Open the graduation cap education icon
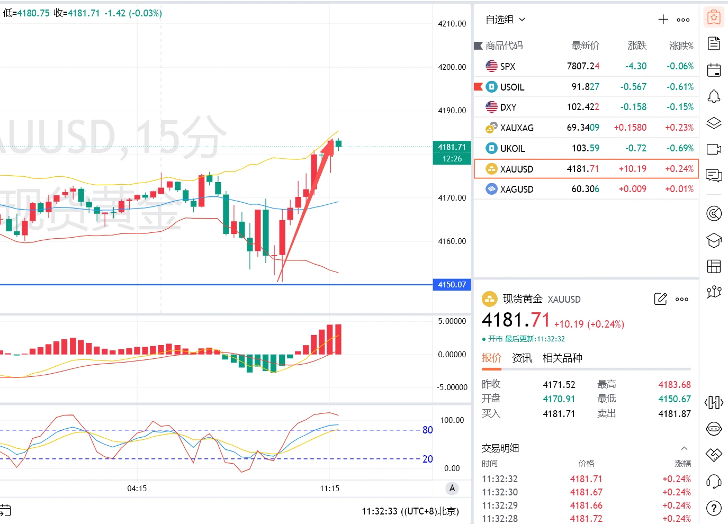Viewport: 728px width, 524px height. coord(714,240)
